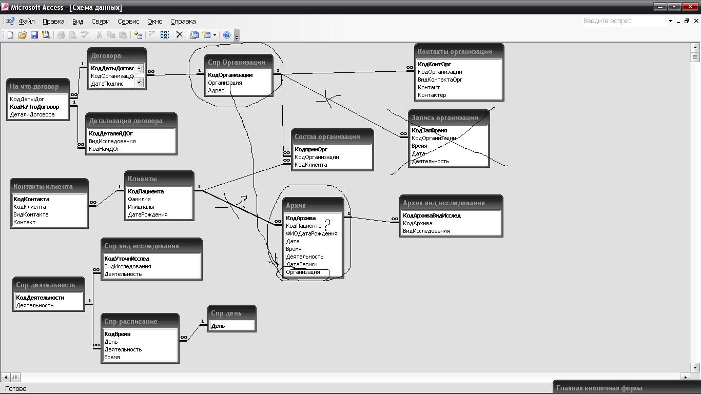
Task: Click the Paste clipboard icon
Action: point(123,35)
